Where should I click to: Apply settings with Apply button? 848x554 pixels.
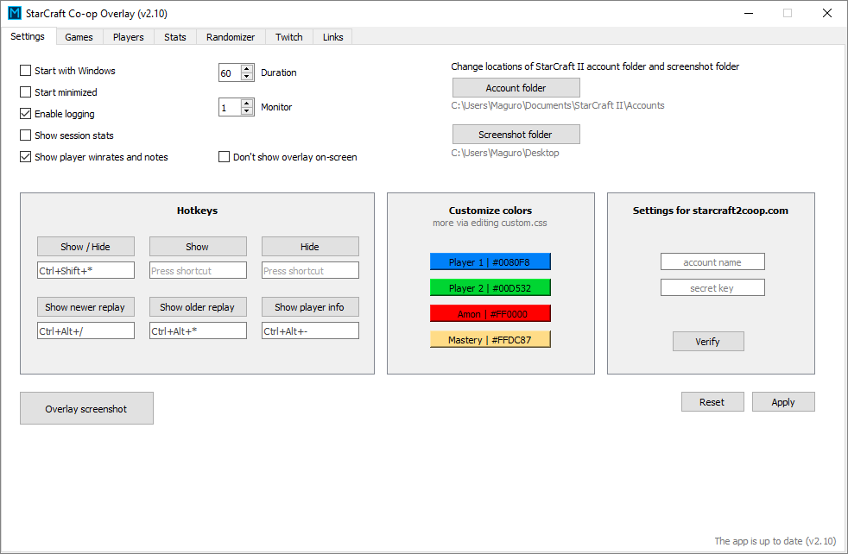[x=783, y=402]
